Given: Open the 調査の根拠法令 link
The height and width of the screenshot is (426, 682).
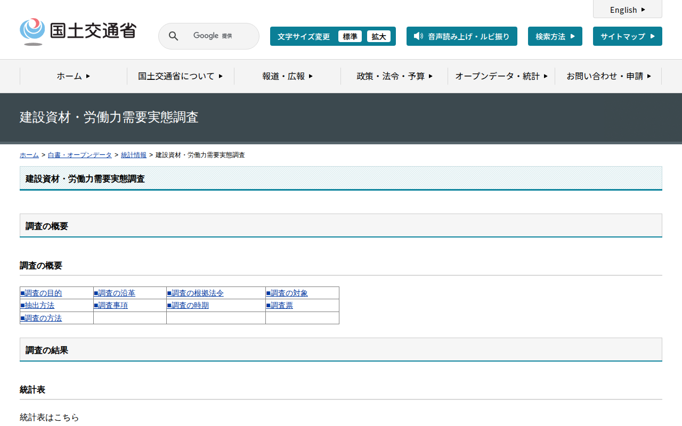Looking at the screenshot, I should point(197,293).
